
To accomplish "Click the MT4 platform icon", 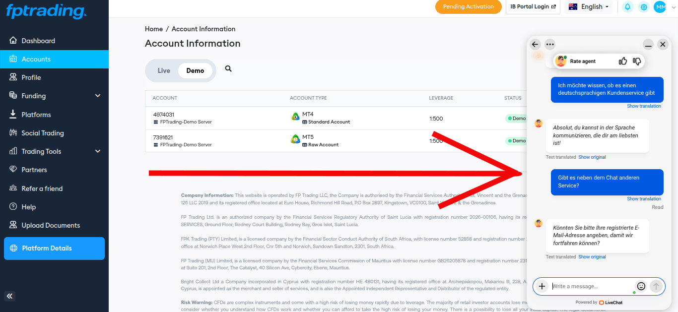I will point(295,117).
